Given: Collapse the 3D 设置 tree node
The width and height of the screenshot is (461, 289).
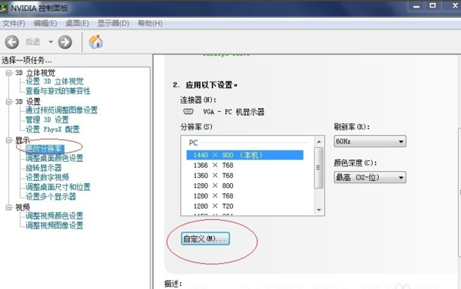Looking at the screenshot, I should coord(8,101).
